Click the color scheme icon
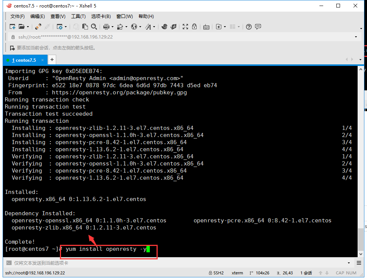The width and height of the screenshot is (367, 280). [120, 27]
